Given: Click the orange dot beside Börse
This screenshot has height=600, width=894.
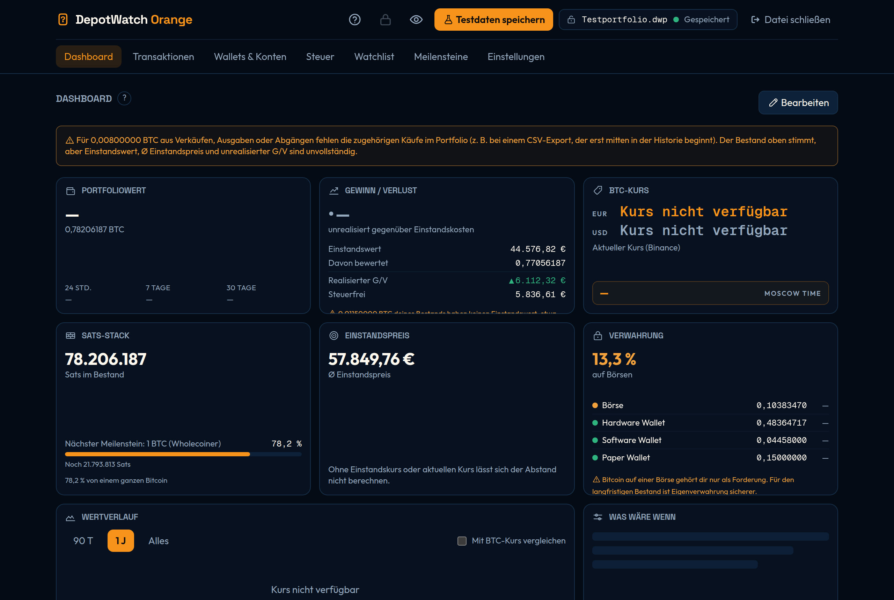Looking at the screenshot, I should (595, 405).
